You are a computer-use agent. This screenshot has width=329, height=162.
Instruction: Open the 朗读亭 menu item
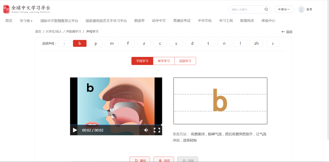click(139, 21)
